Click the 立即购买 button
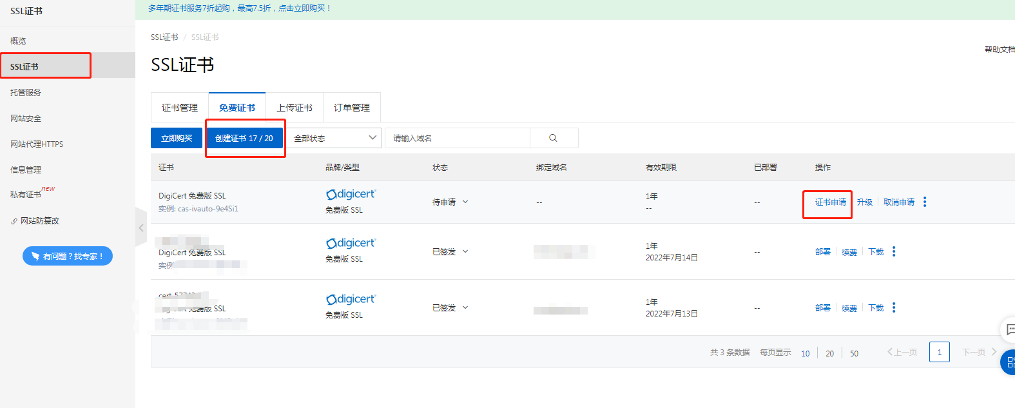 pos(177,138)
